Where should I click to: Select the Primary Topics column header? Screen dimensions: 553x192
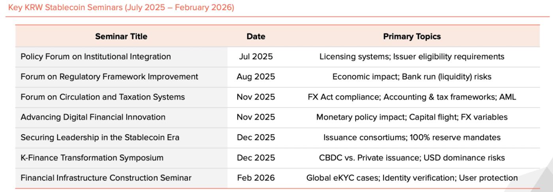point(412,37)
